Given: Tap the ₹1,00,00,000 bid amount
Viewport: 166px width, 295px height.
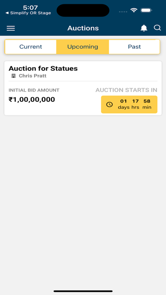Looking at the screenshot, I should 32,99.
